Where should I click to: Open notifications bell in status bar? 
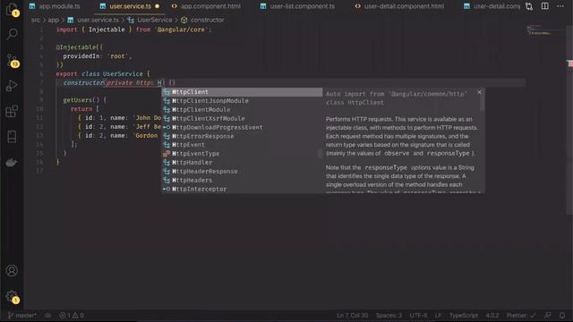click(562, 316)
